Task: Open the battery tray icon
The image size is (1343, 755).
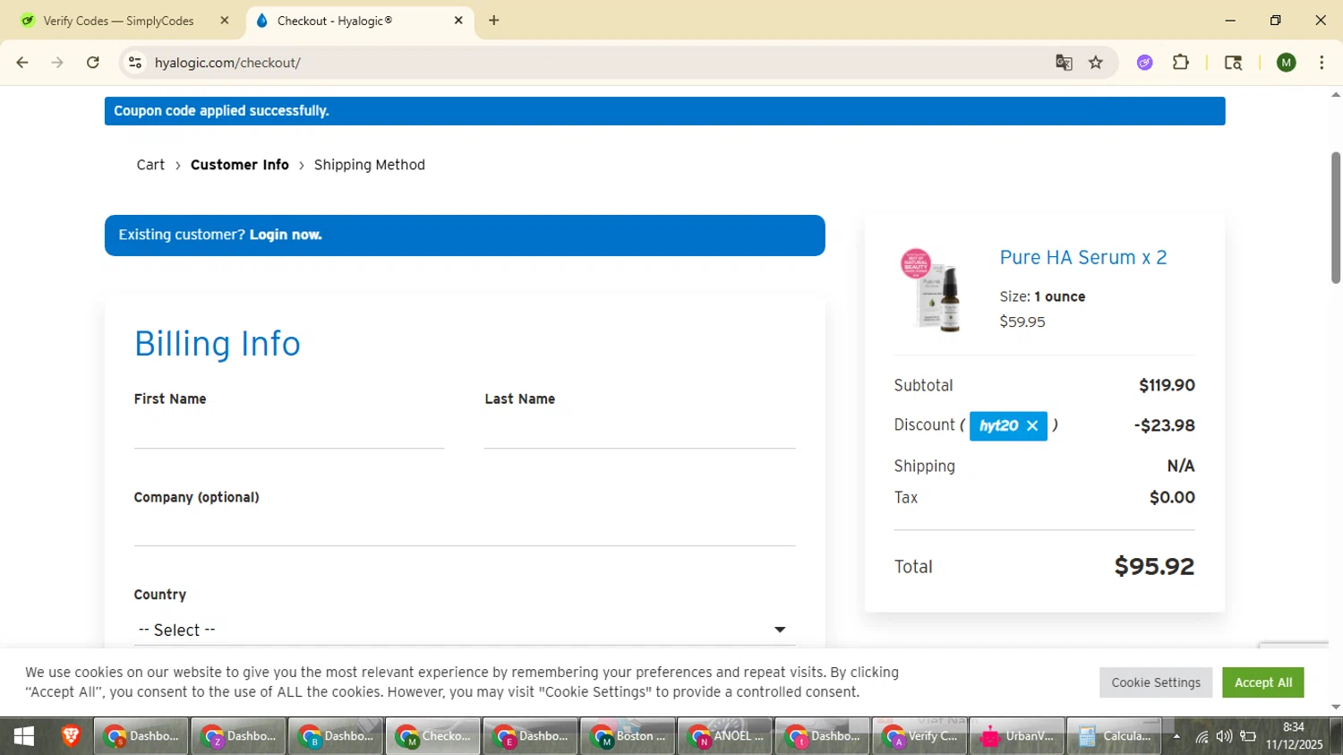Action: (x=1247, y=737)
